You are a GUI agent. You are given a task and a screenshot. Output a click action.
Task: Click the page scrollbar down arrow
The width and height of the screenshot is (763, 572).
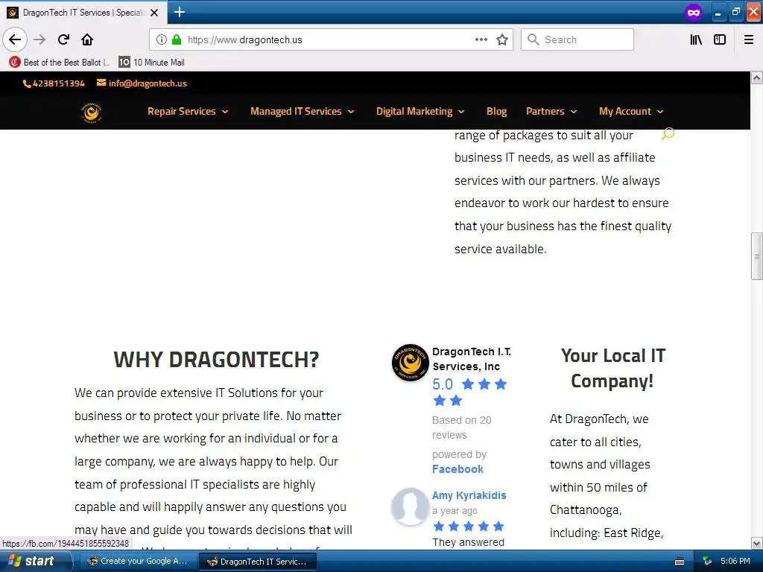(756, 543)
